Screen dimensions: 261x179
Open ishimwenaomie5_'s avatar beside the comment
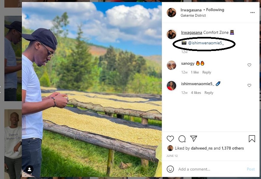[x=172, y=86]
